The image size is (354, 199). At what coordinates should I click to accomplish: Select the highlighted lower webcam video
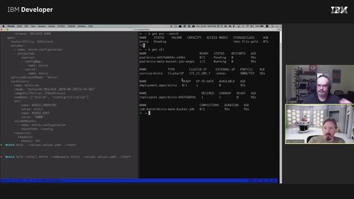[320, 124]
